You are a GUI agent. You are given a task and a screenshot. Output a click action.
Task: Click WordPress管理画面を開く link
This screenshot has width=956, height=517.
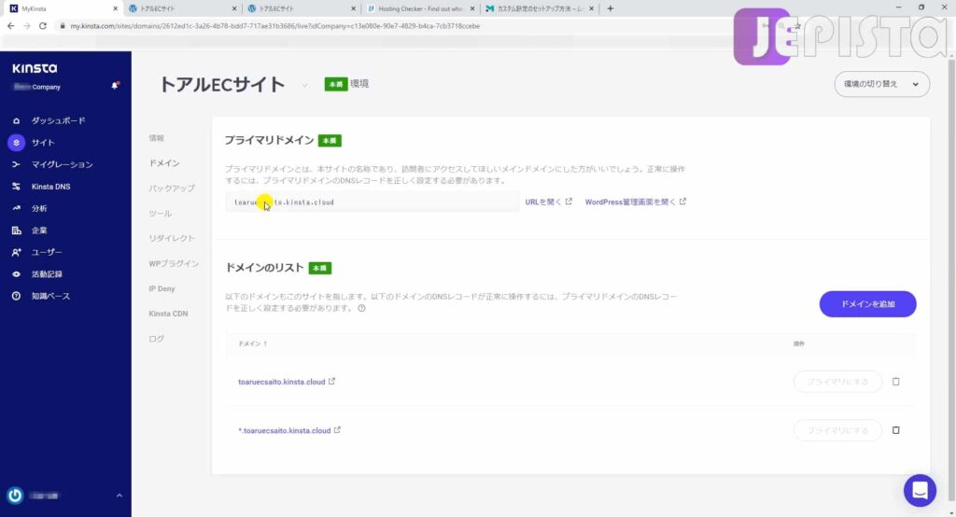click(635, 202)
